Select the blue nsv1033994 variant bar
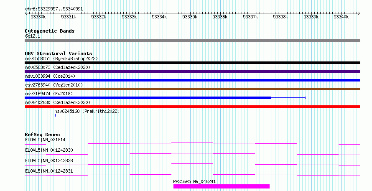The image size is (372, 191). tap(192, 80)
